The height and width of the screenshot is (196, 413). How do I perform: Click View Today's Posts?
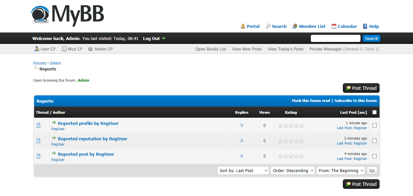pos(285,49)
